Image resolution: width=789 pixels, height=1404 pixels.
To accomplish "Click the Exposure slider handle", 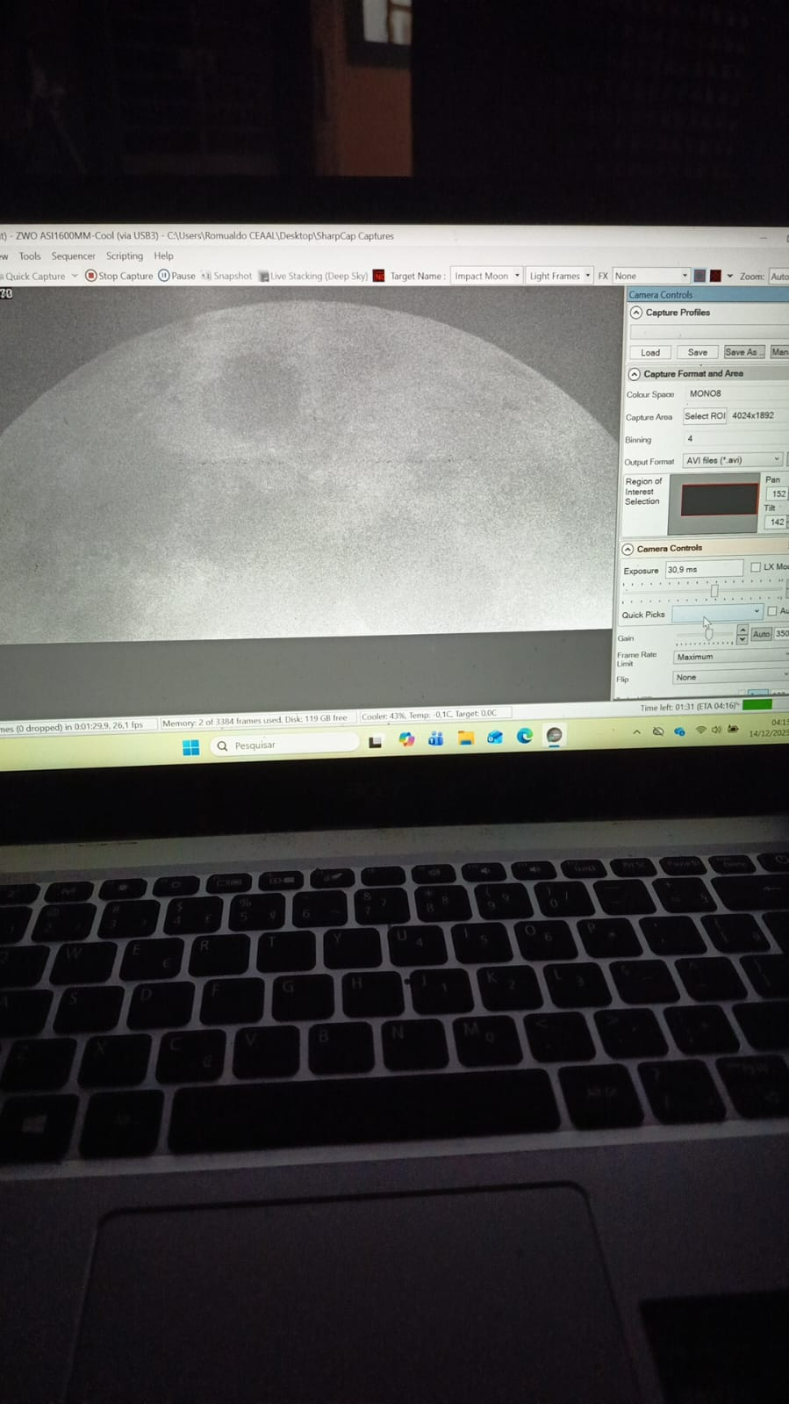I will tap(714, 591).
